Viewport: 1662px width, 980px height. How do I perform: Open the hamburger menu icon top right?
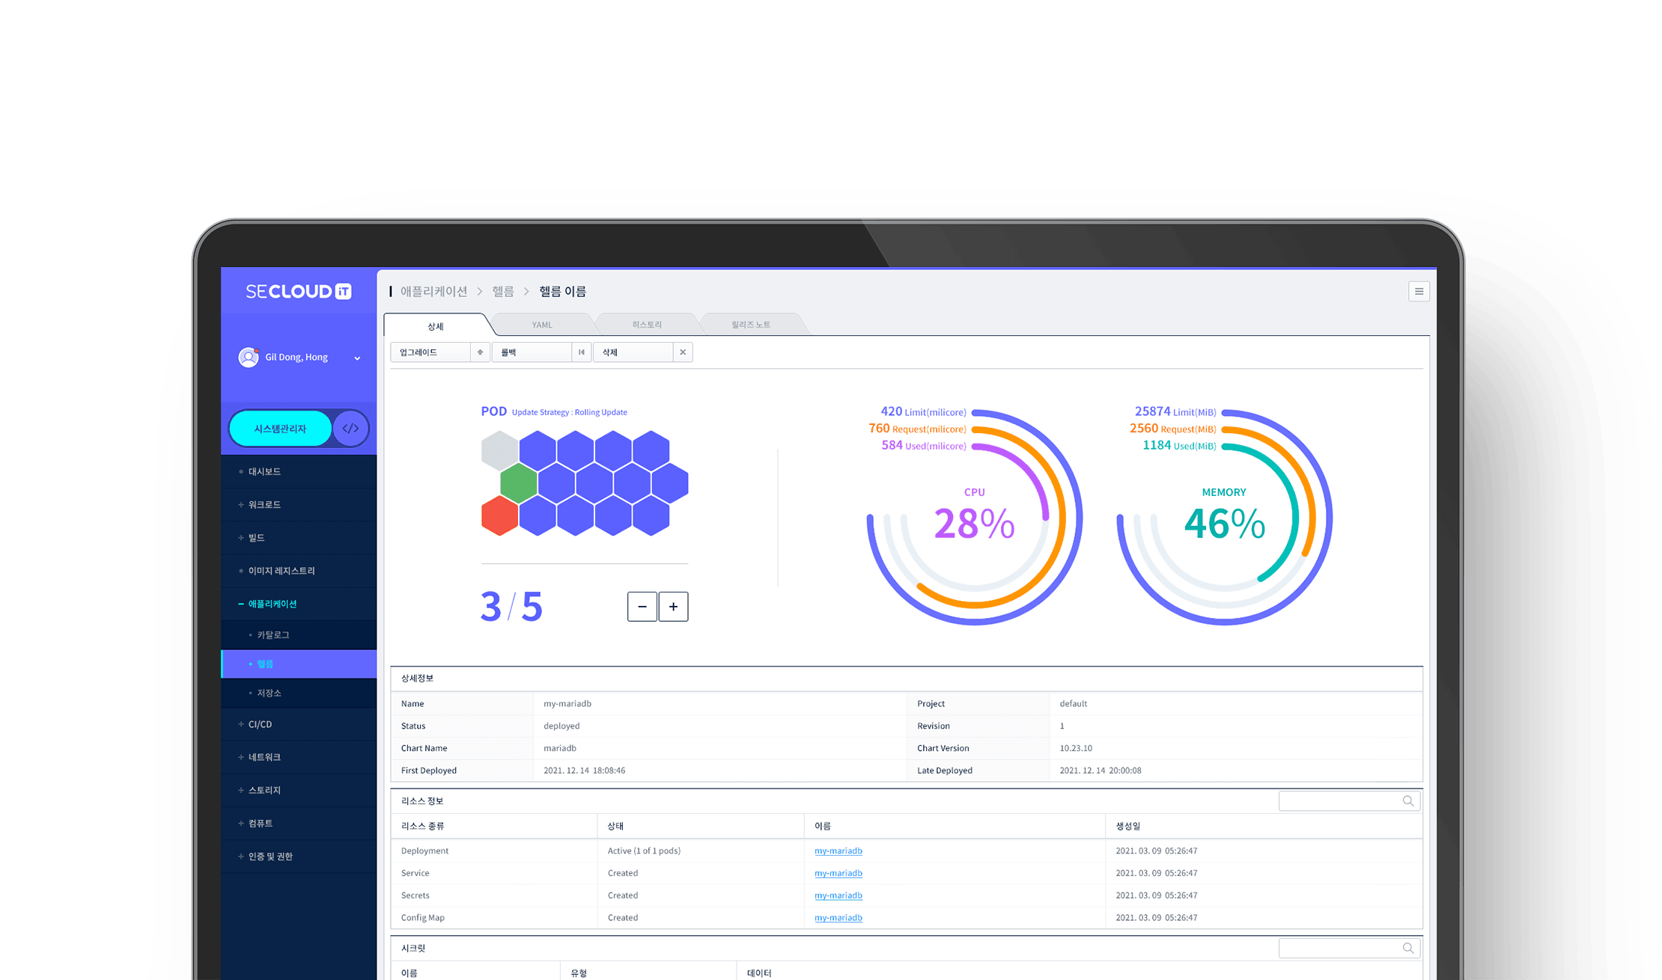(1419, 292)
